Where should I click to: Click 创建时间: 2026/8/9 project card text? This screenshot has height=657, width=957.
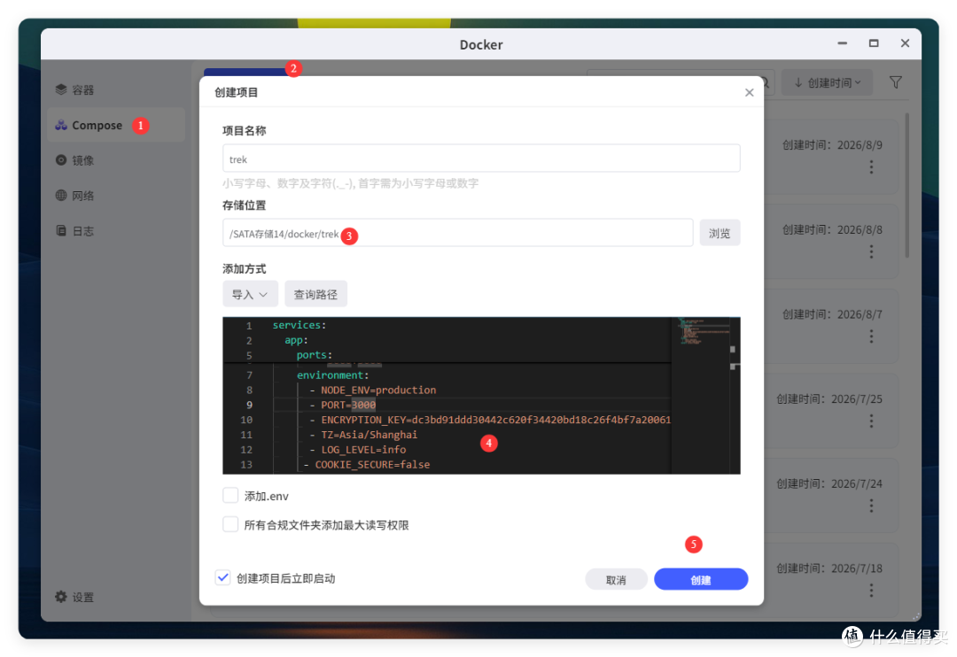832,145
